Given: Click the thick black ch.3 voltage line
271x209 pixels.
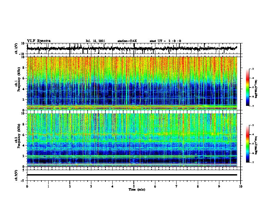Looking at the screenshot, I should coord(132,175).
